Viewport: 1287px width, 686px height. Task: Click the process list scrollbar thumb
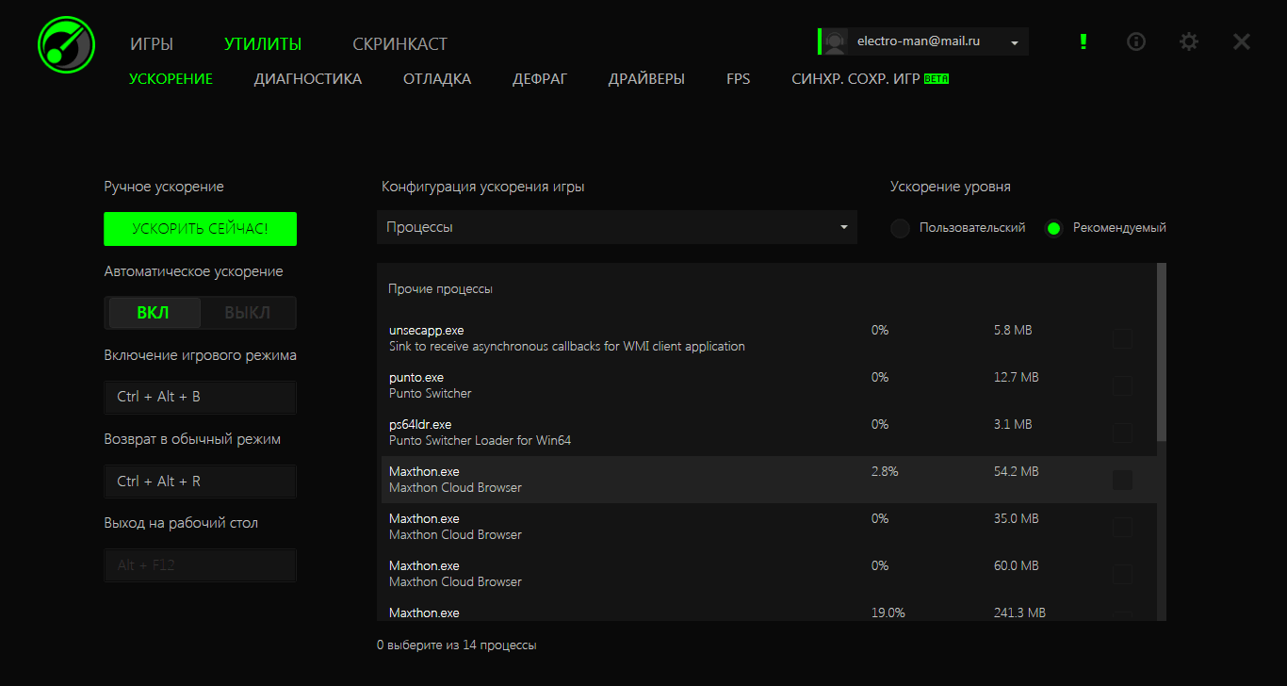1162,352
